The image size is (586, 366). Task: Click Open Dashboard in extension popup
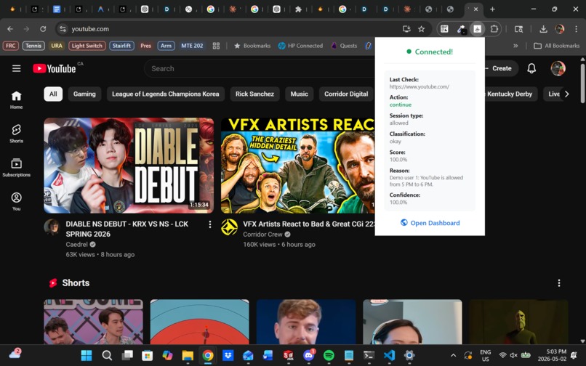(430, 223)
